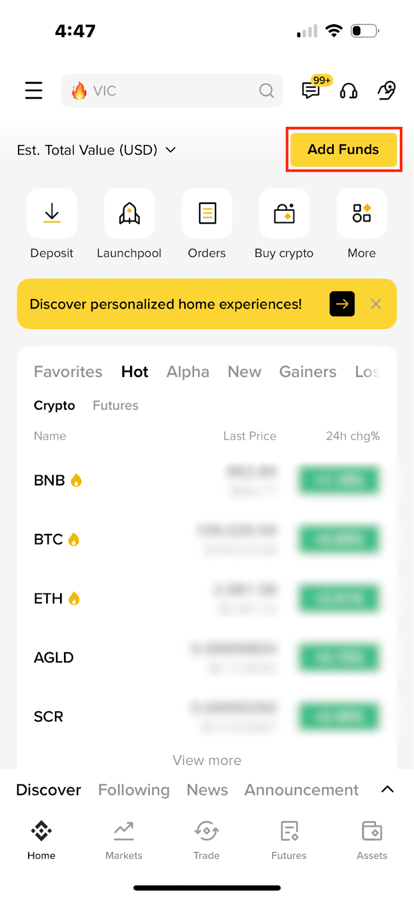Viewport: 414px width, 899px height.
Task: Switch to the Gainers tab
Action: pos(307,372)
